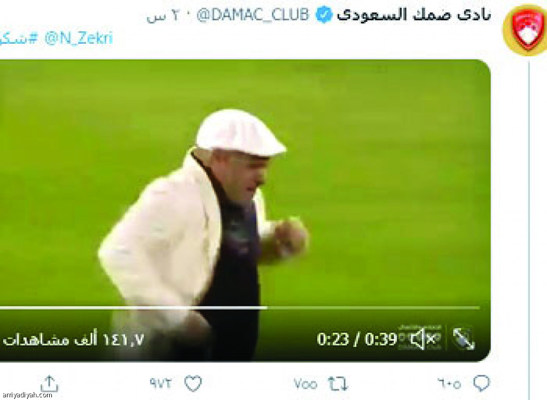Click the blue verified badge
547x400 pixels.
click(x=324, y=15)
